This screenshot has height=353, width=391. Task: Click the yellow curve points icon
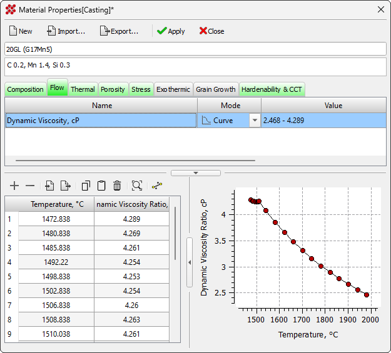click(x=156, y=186)
